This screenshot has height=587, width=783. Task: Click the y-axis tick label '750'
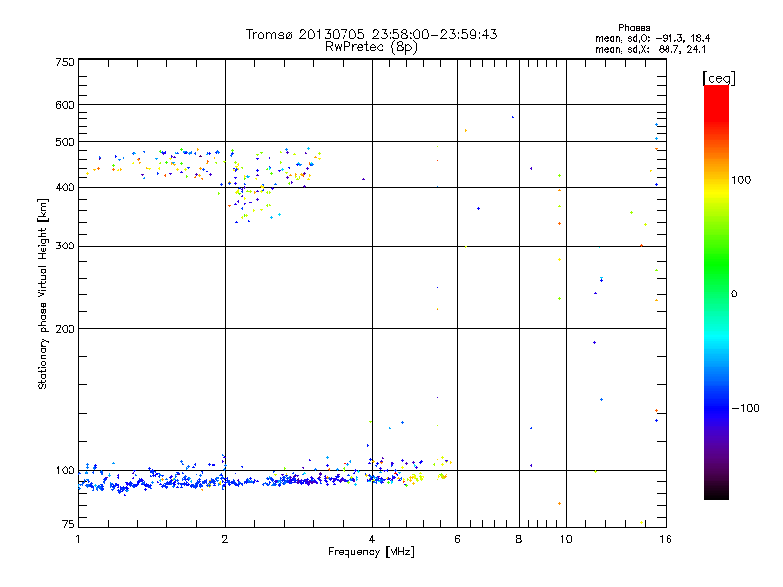click(x=65, y=62)
